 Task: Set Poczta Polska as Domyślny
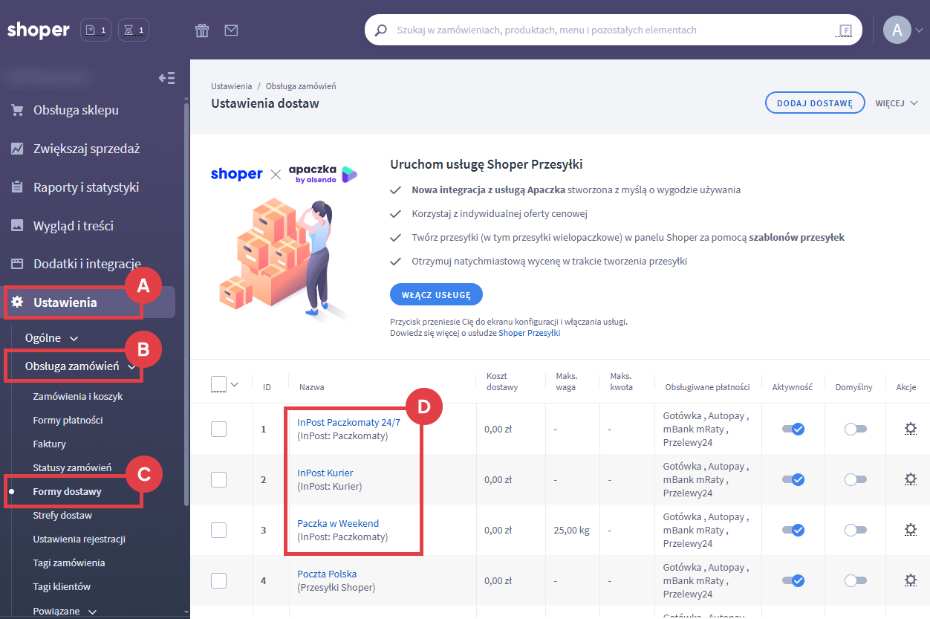click(856, 580)
